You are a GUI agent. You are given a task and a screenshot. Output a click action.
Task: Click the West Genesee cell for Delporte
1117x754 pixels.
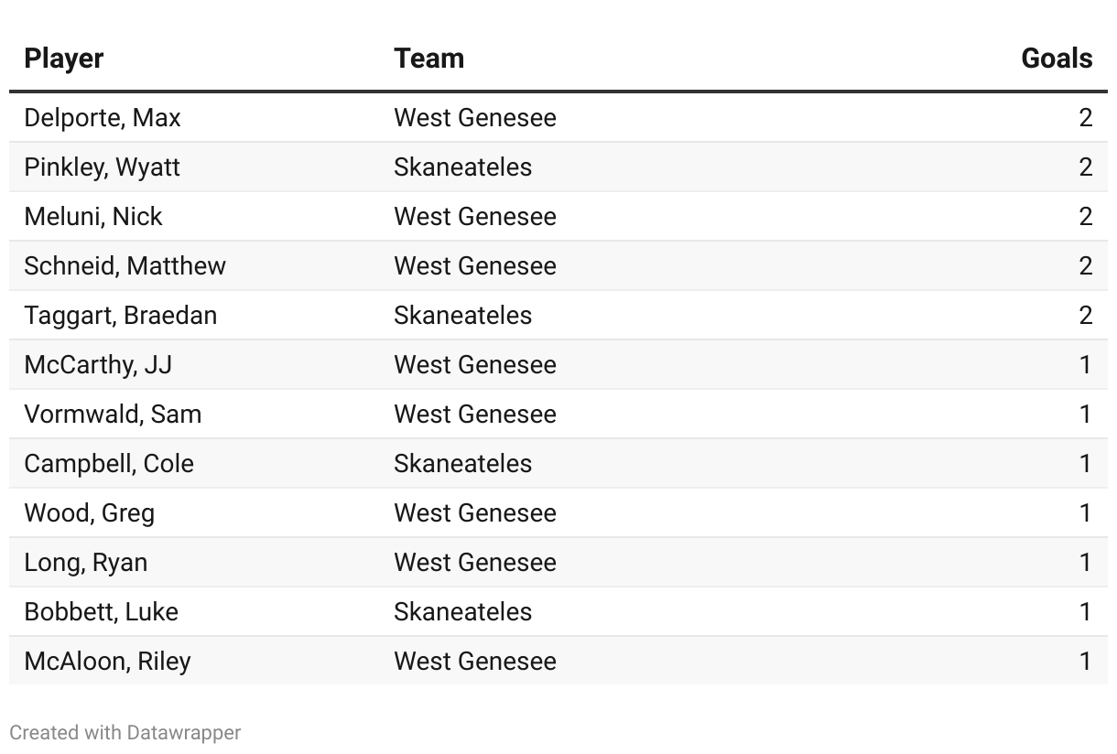click(x=474, y=118)
